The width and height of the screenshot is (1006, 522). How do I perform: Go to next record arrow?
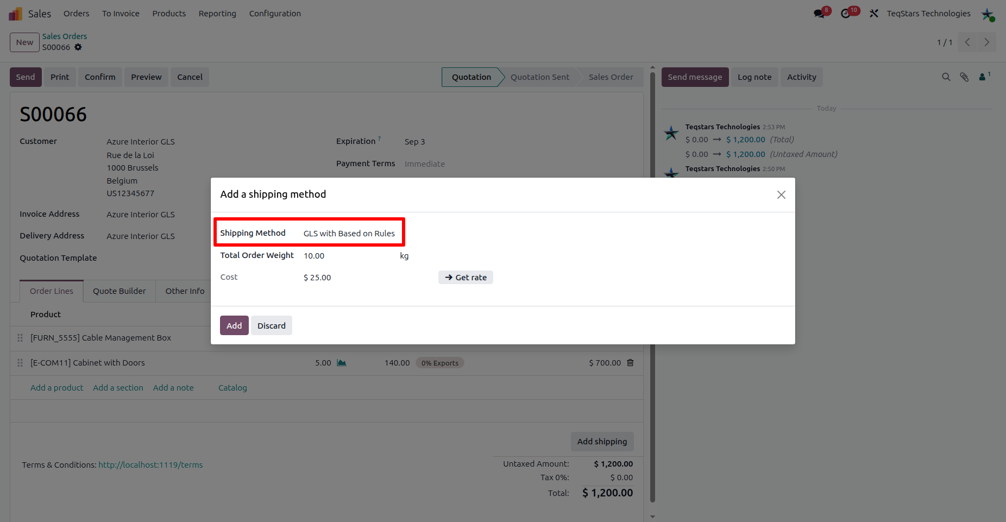[x=986, y=42]
